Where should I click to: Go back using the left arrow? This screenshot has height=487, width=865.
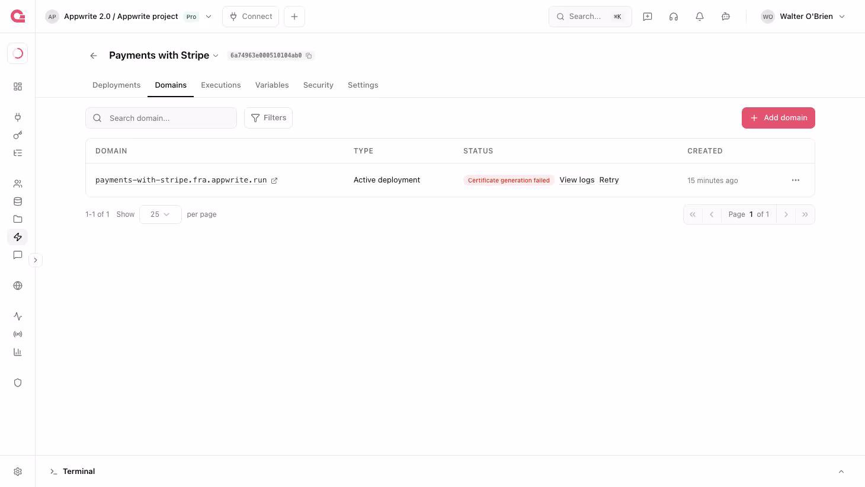(x=94, y=56)
